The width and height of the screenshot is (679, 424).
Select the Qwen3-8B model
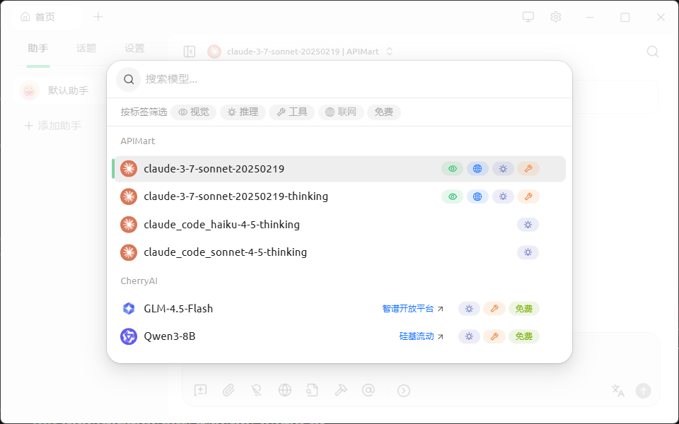pos(339,336)
